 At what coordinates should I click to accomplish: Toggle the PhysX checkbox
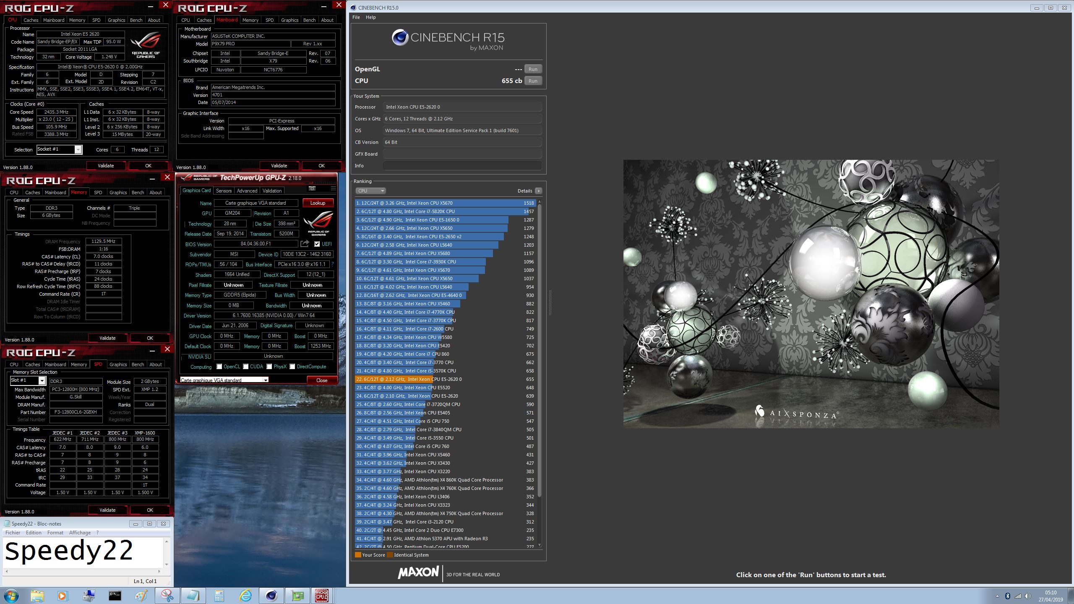pos(269,367)
